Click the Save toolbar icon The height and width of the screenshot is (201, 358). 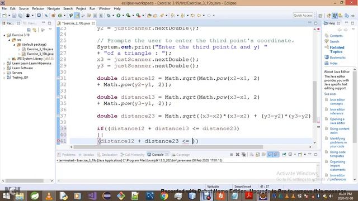coord(14,16)
